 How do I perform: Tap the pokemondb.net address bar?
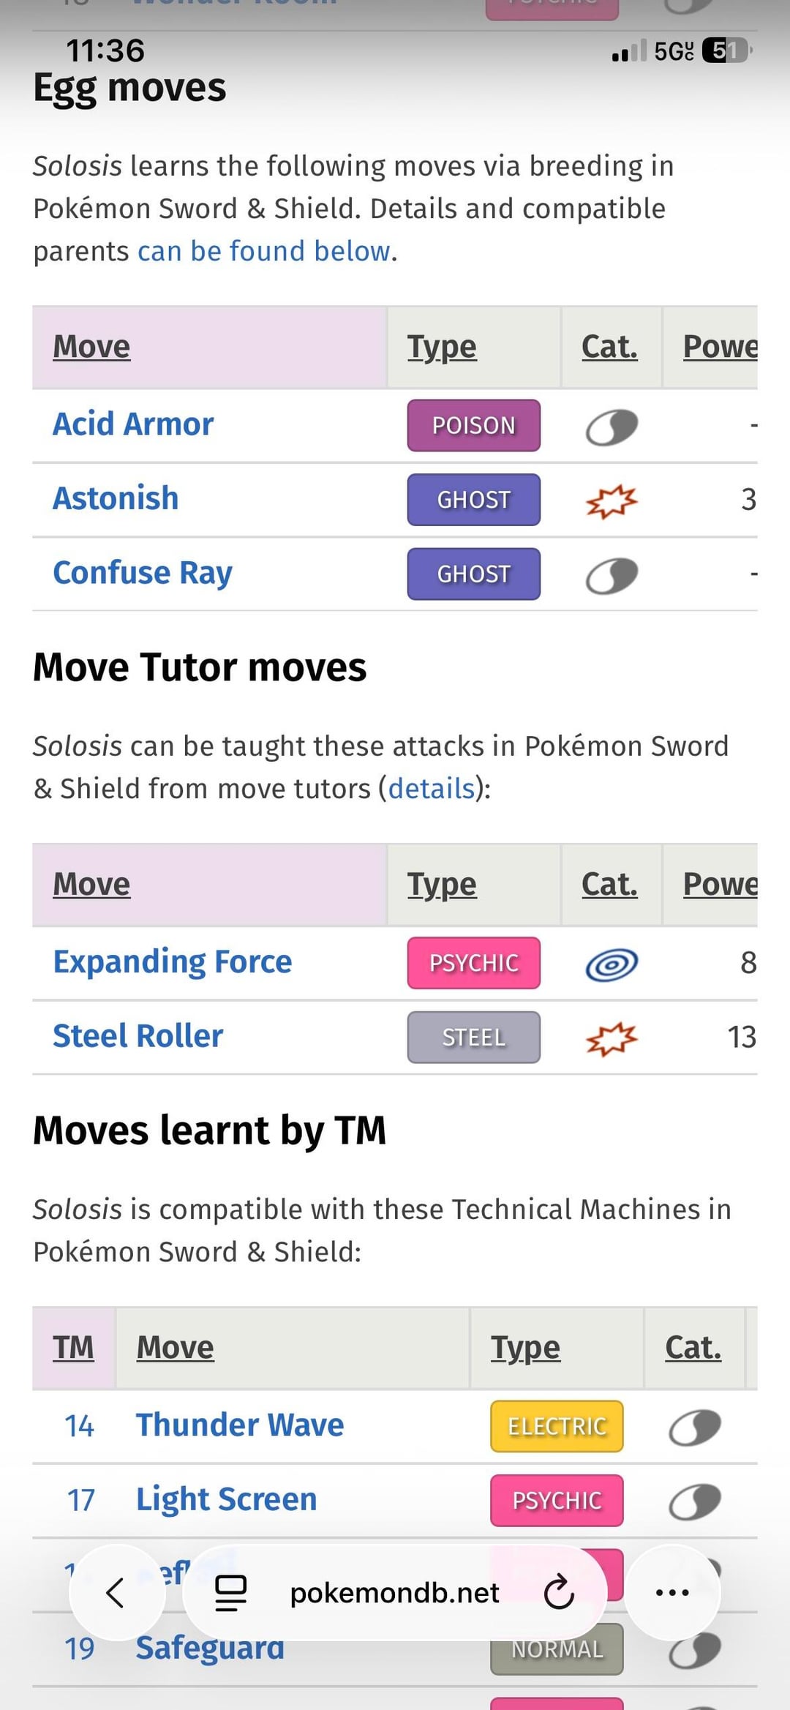[x=394, y=1592]
